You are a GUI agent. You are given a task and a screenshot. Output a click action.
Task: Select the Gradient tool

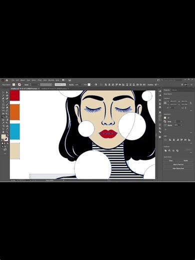pos(7,119)
